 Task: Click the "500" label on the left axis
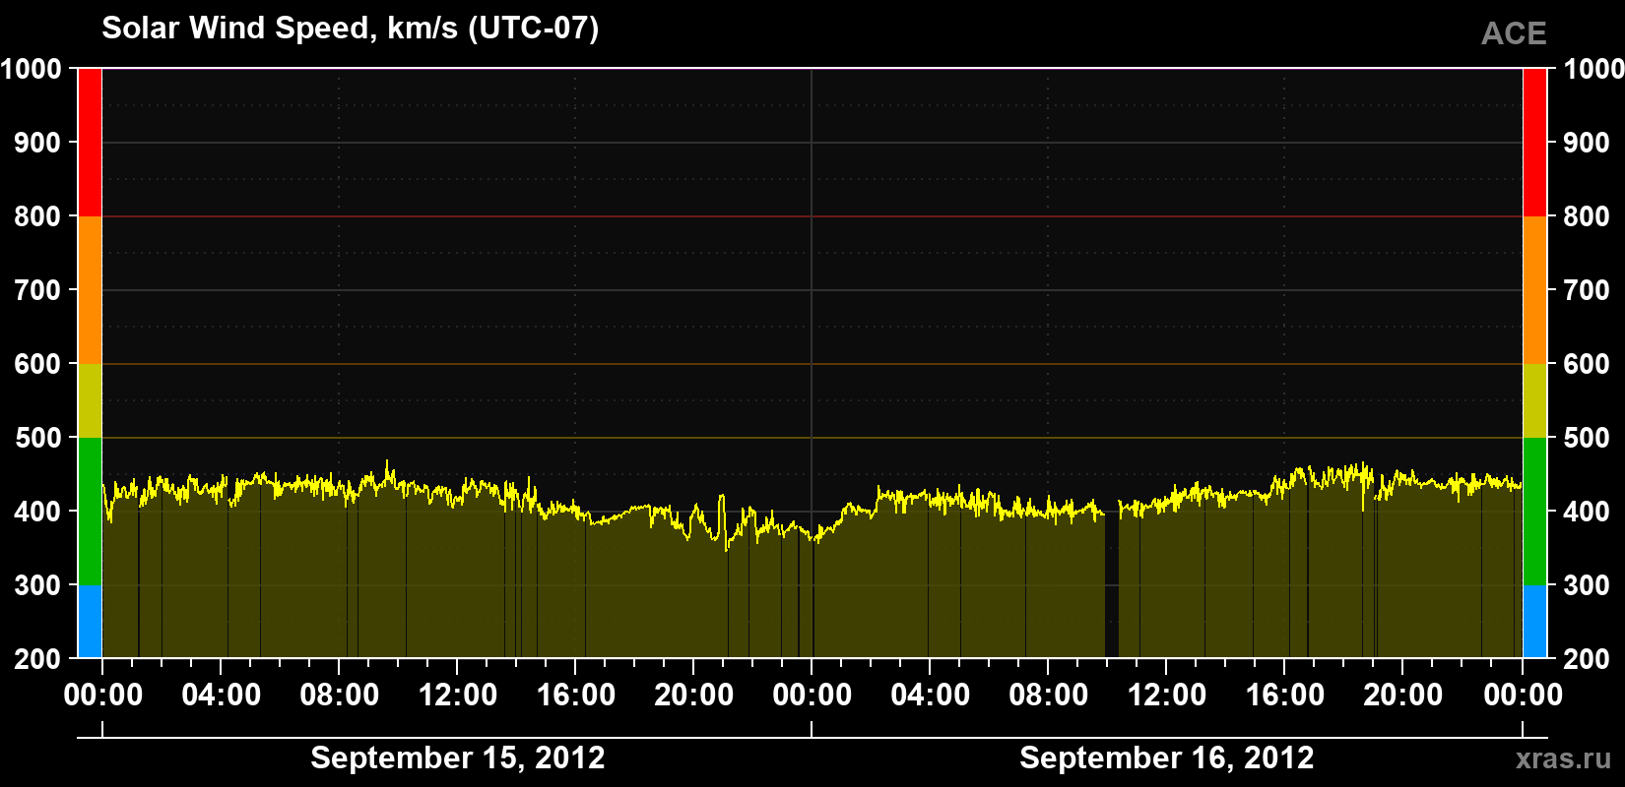(38, 438)
